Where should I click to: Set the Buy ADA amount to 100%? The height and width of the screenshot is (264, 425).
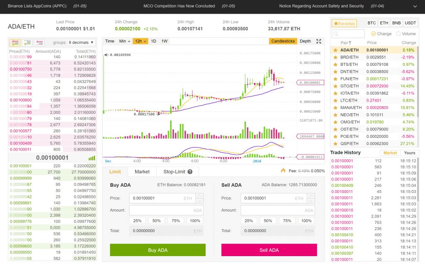click(x=195, y=221)
